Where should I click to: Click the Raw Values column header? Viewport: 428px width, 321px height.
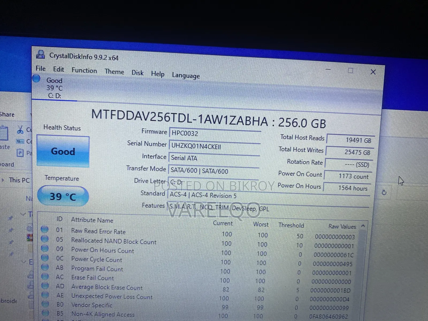[x=342, y=226]
